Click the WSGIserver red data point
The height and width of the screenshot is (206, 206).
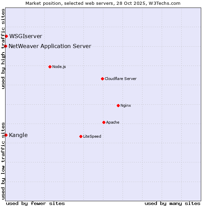pyautogui.click(x=6, y=36)
